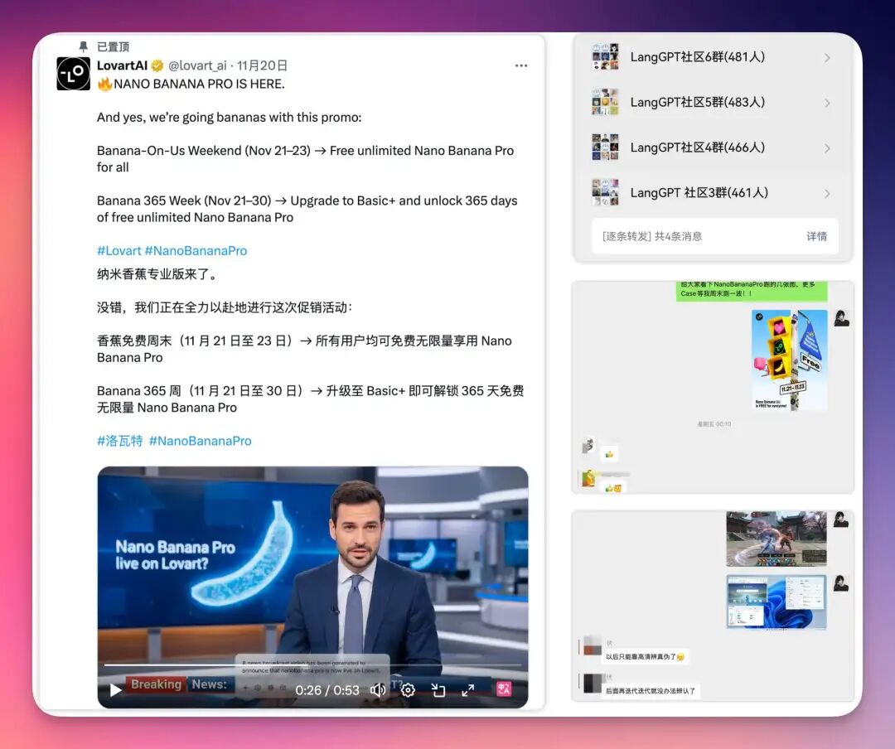Mute the video audio

[x=378, y=689]
